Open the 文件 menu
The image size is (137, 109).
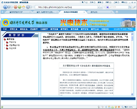(92, 2)
